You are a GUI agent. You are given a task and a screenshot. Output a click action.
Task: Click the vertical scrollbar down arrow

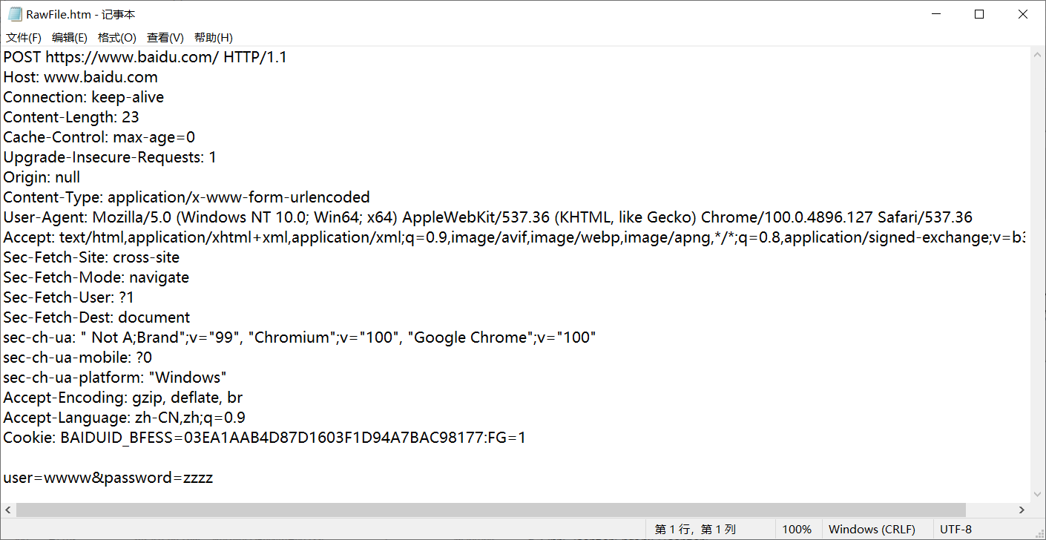point(1037,494)
